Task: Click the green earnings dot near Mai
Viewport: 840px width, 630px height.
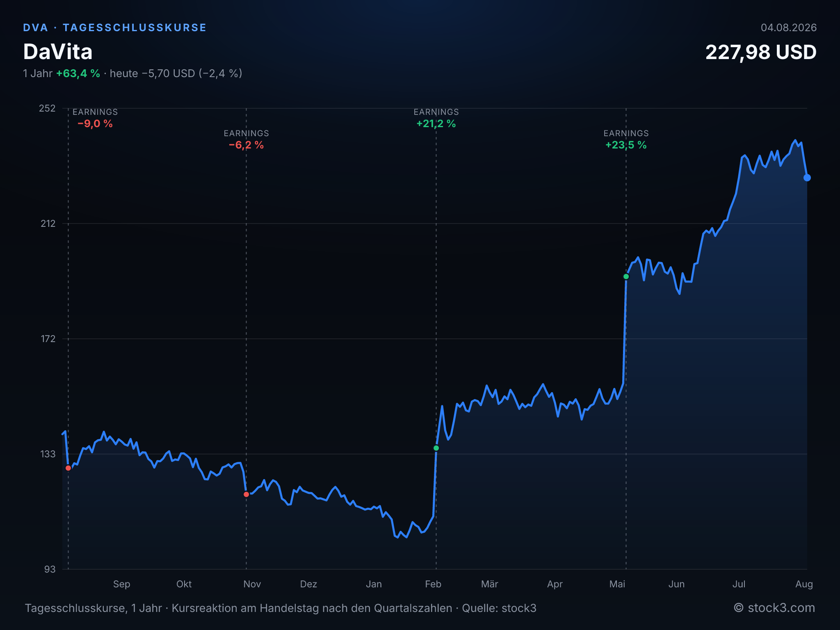Action: click(626, 276)
